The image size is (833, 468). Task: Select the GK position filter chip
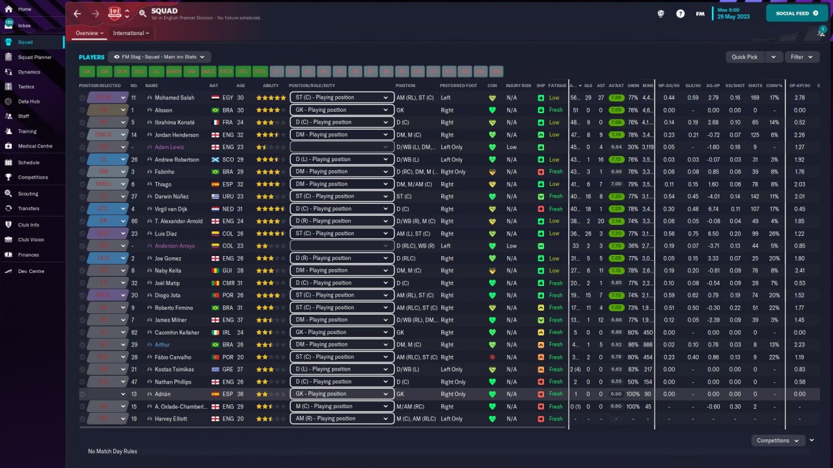[87, 71]
